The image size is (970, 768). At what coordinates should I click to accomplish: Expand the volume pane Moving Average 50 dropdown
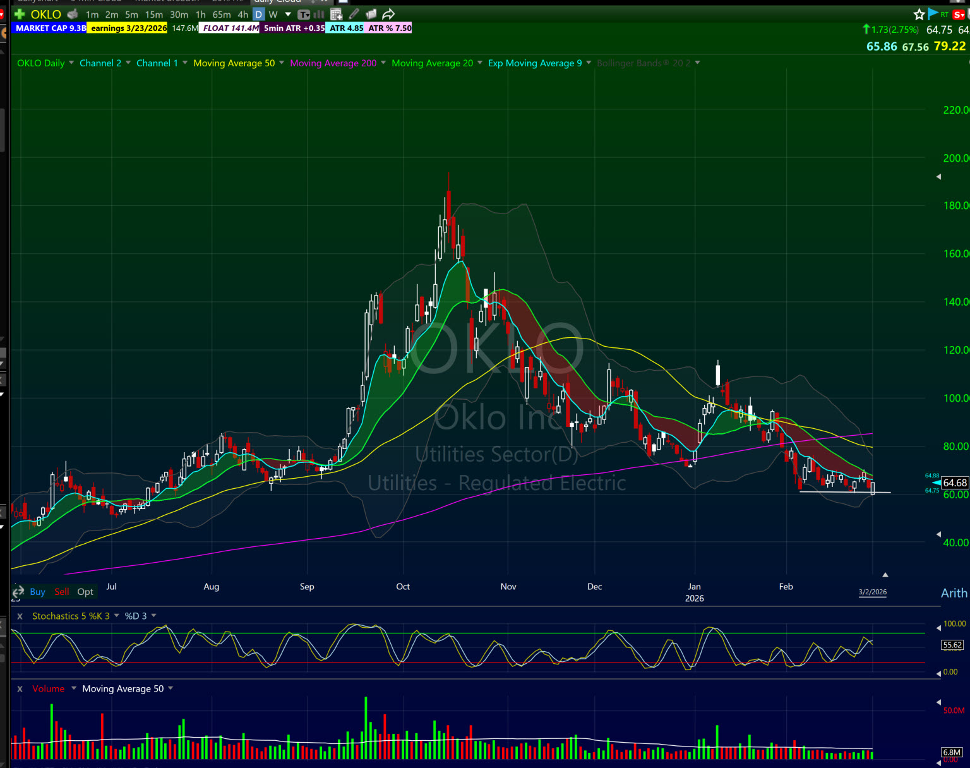pyautogui.click(x=171, y=688)
